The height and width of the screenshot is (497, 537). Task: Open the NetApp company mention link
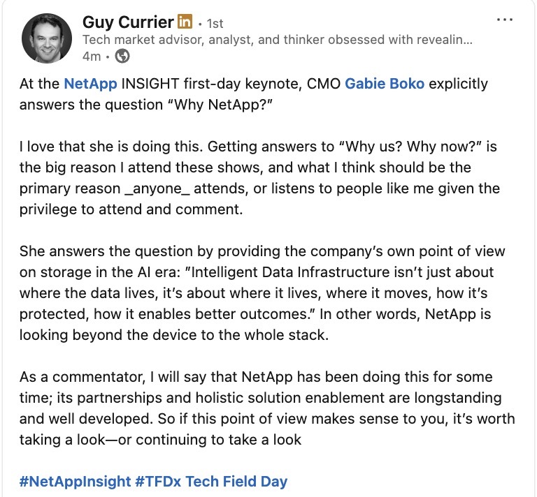point(90,84)
